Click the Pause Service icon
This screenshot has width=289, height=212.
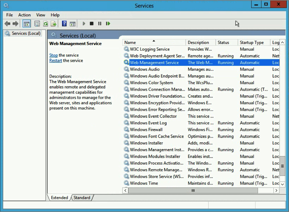click(x=100, y=24)
